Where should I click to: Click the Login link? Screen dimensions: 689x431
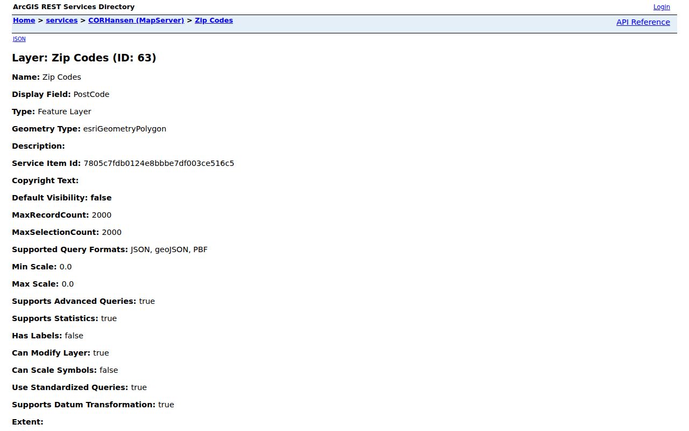point(662,7)
